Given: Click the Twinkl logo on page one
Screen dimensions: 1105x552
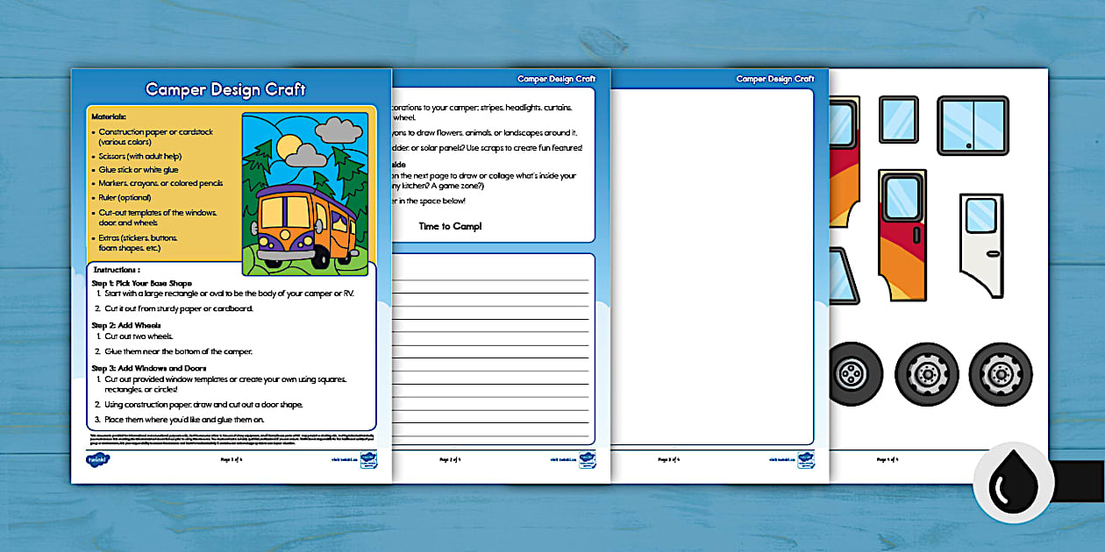Looking at the screenshot, I should [x=96, y=460].
